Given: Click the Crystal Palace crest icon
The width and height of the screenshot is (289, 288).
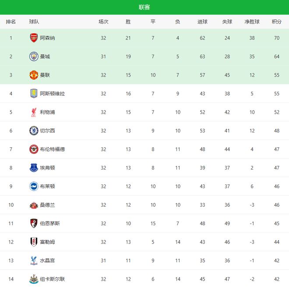Looking at the screenshot, I should point(34,260).
